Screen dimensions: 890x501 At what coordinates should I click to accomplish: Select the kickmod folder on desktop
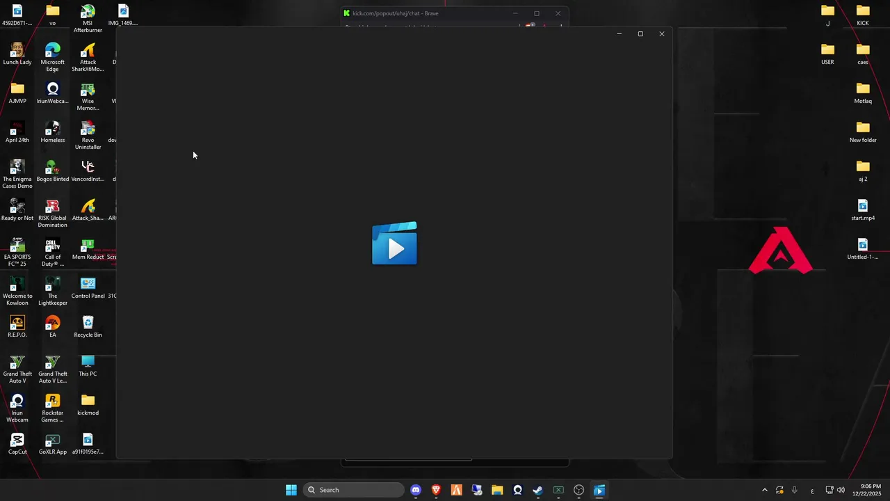click(x=88, y=405)
